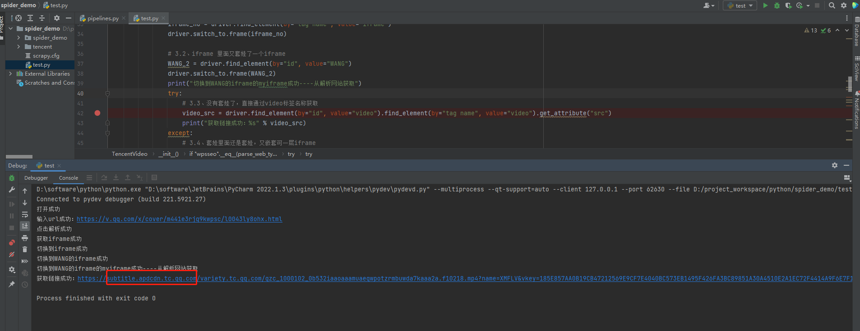Open Project panel options gear

pyautogui.click(x=57, y=18)
